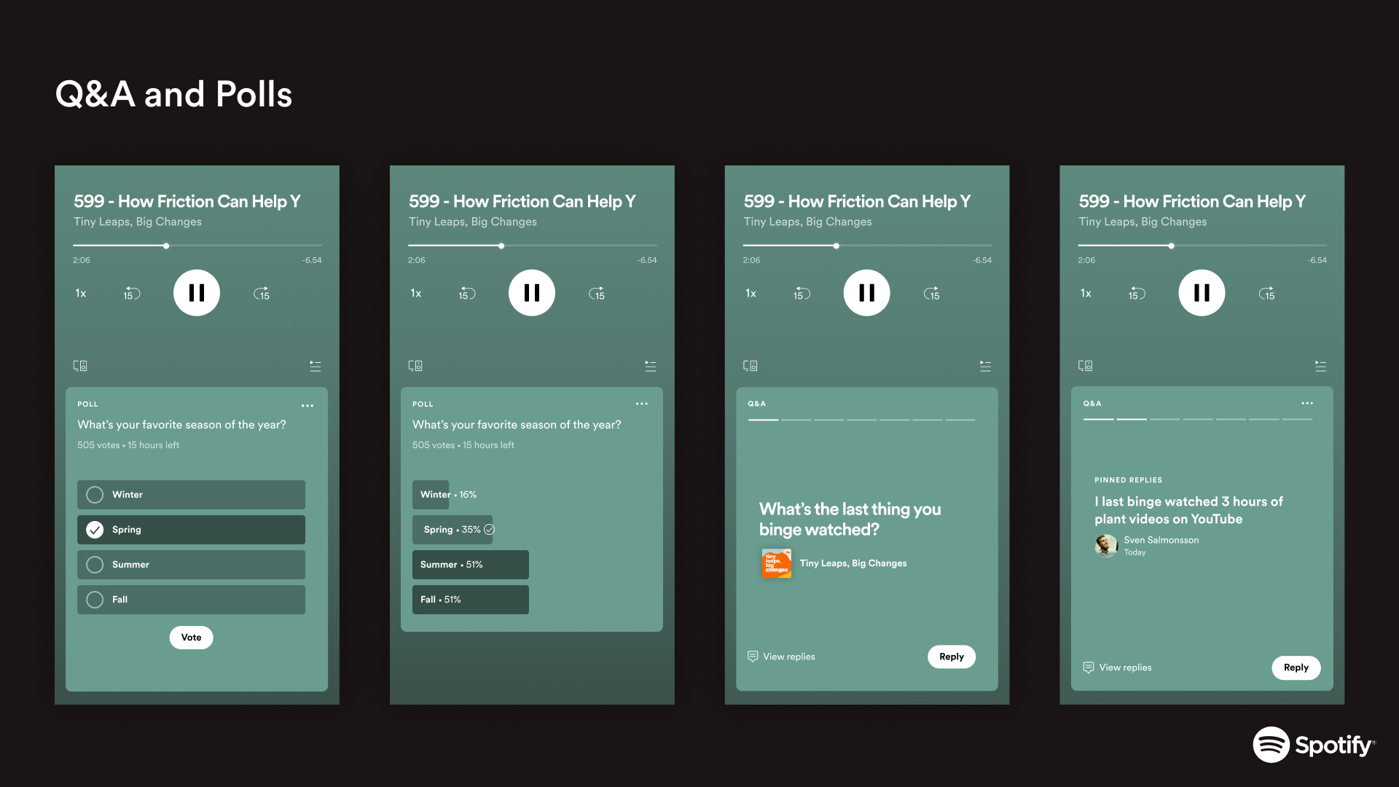1399x787 pixels.
Task: Click the three-dot menu on the Poll card
Action: point(310,403)
